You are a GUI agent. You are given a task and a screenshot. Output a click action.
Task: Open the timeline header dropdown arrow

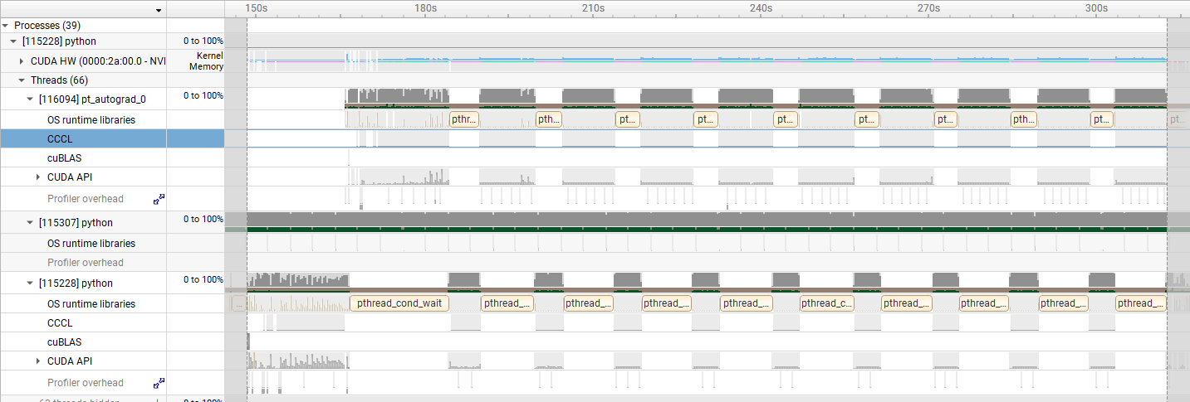[x=159, y=10]
